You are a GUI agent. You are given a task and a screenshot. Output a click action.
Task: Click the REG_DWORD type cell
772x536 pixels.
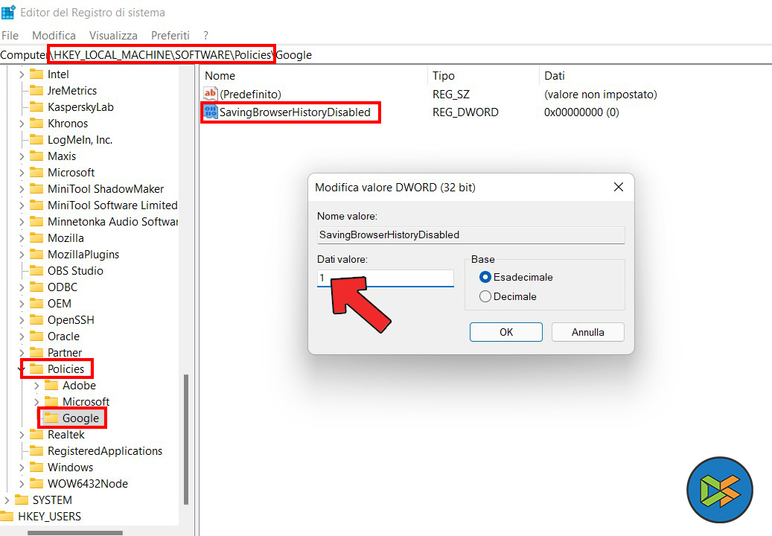point(465,112)
